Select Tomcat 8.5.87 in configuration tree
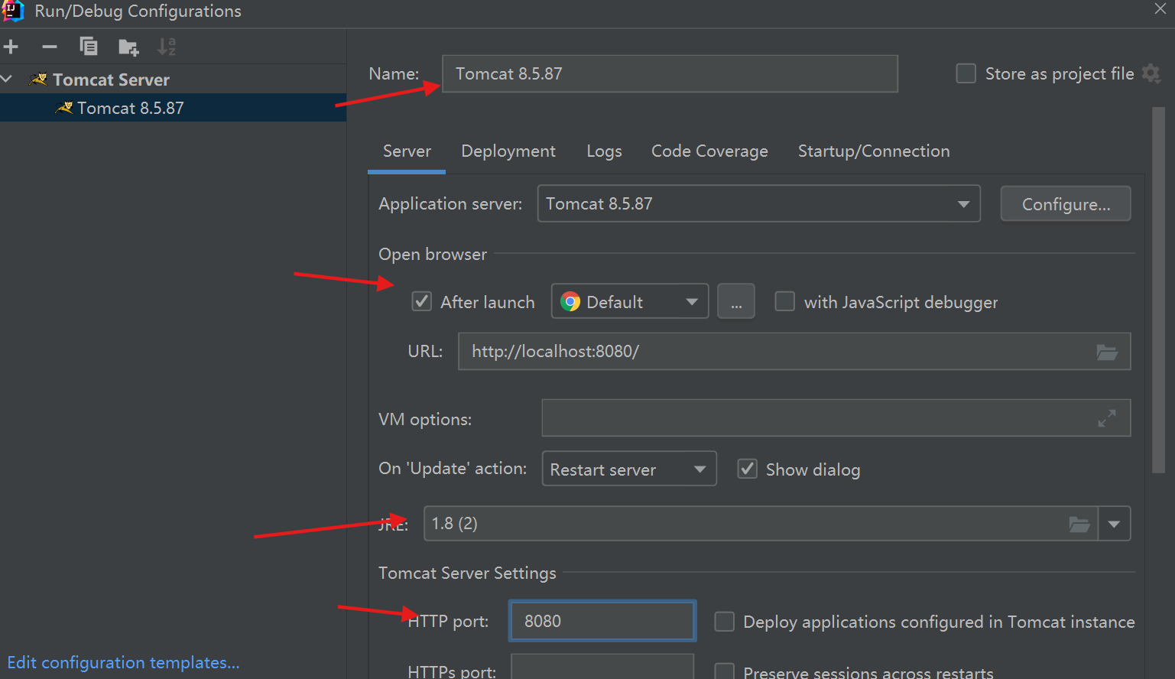 tap(173, 108)
